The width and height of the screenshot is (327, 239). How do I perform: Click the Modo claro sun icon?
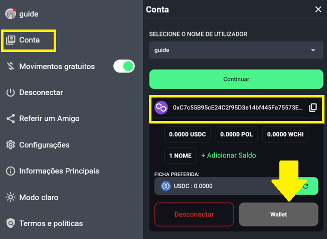(x=10, y=197)
